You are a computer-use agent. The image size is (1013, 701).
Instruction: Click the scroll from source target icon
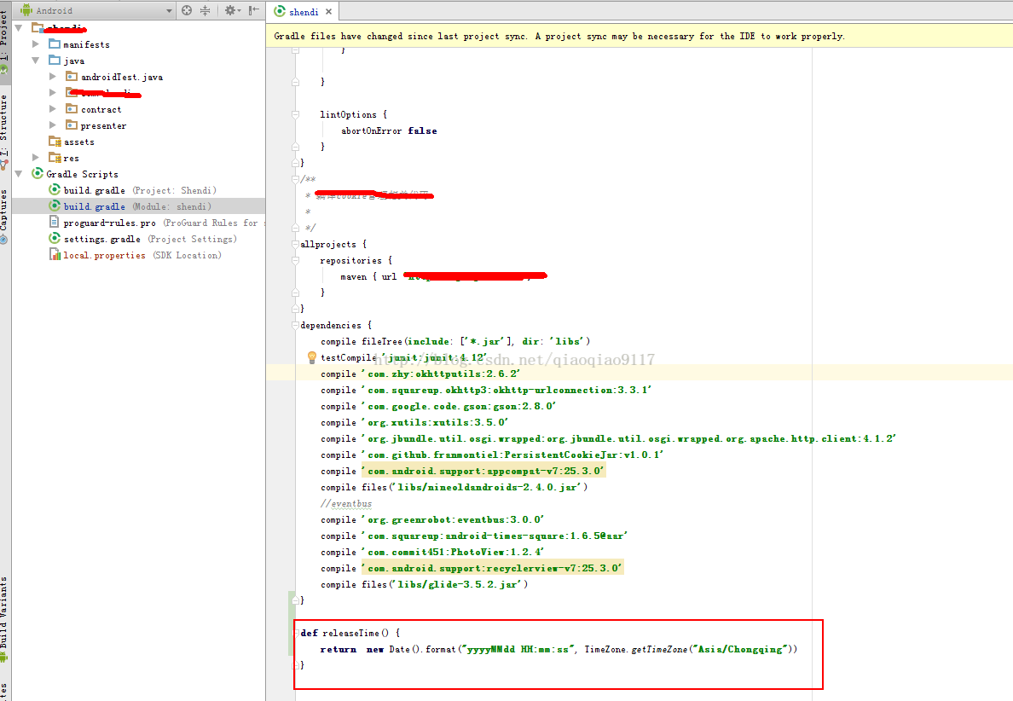187,10
